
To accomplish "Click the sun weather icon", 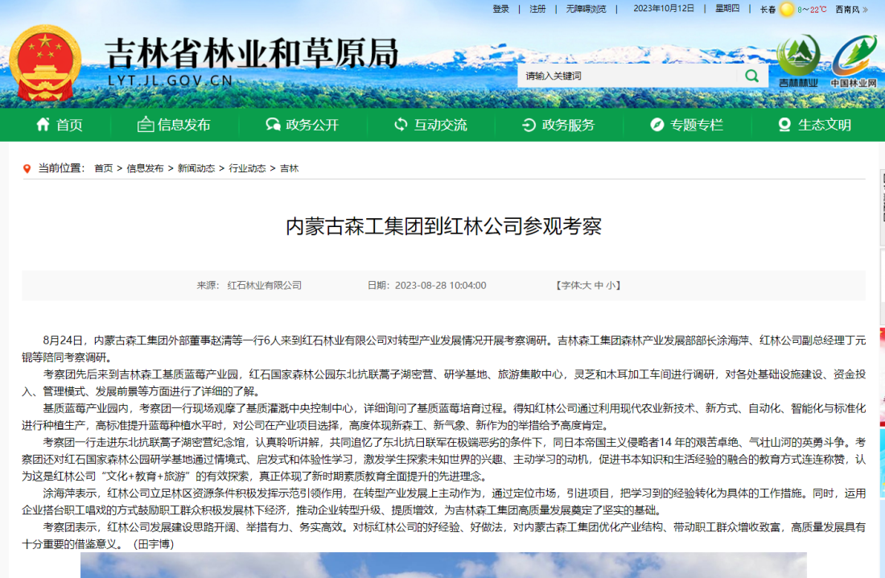I will (786, 10).
